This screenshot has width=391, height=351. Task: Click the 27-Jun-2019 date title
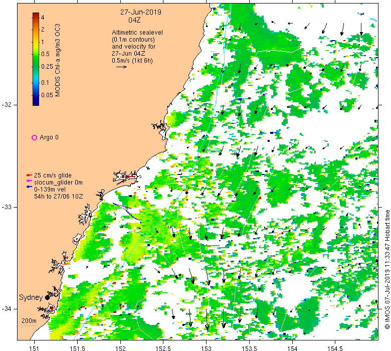[x=141, y=12]
